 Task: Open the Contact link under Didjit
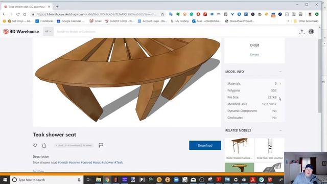[254, 55]
